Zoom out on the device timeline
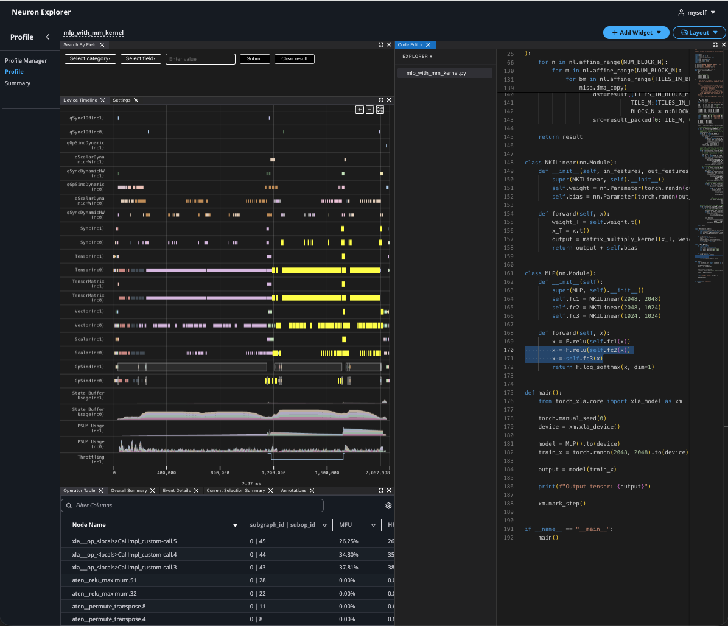This screenshot has height=626, width=728. pos(369,110)
